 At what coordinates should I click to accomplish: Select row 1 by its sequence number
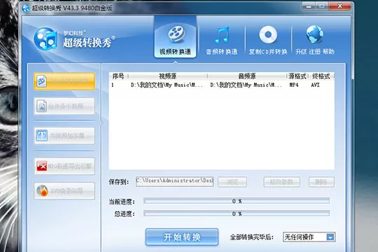pyautogui.click(x=112, y=85)
